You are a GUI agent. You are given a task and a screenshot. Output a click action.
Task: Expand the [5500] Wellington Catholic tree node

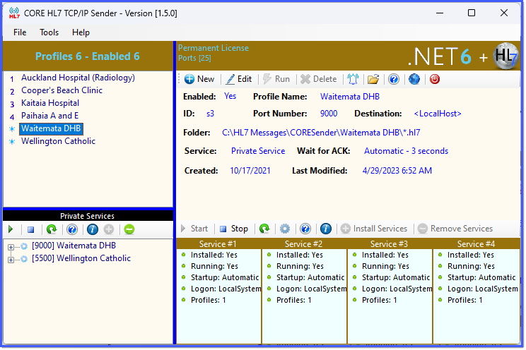coord(11,260)
